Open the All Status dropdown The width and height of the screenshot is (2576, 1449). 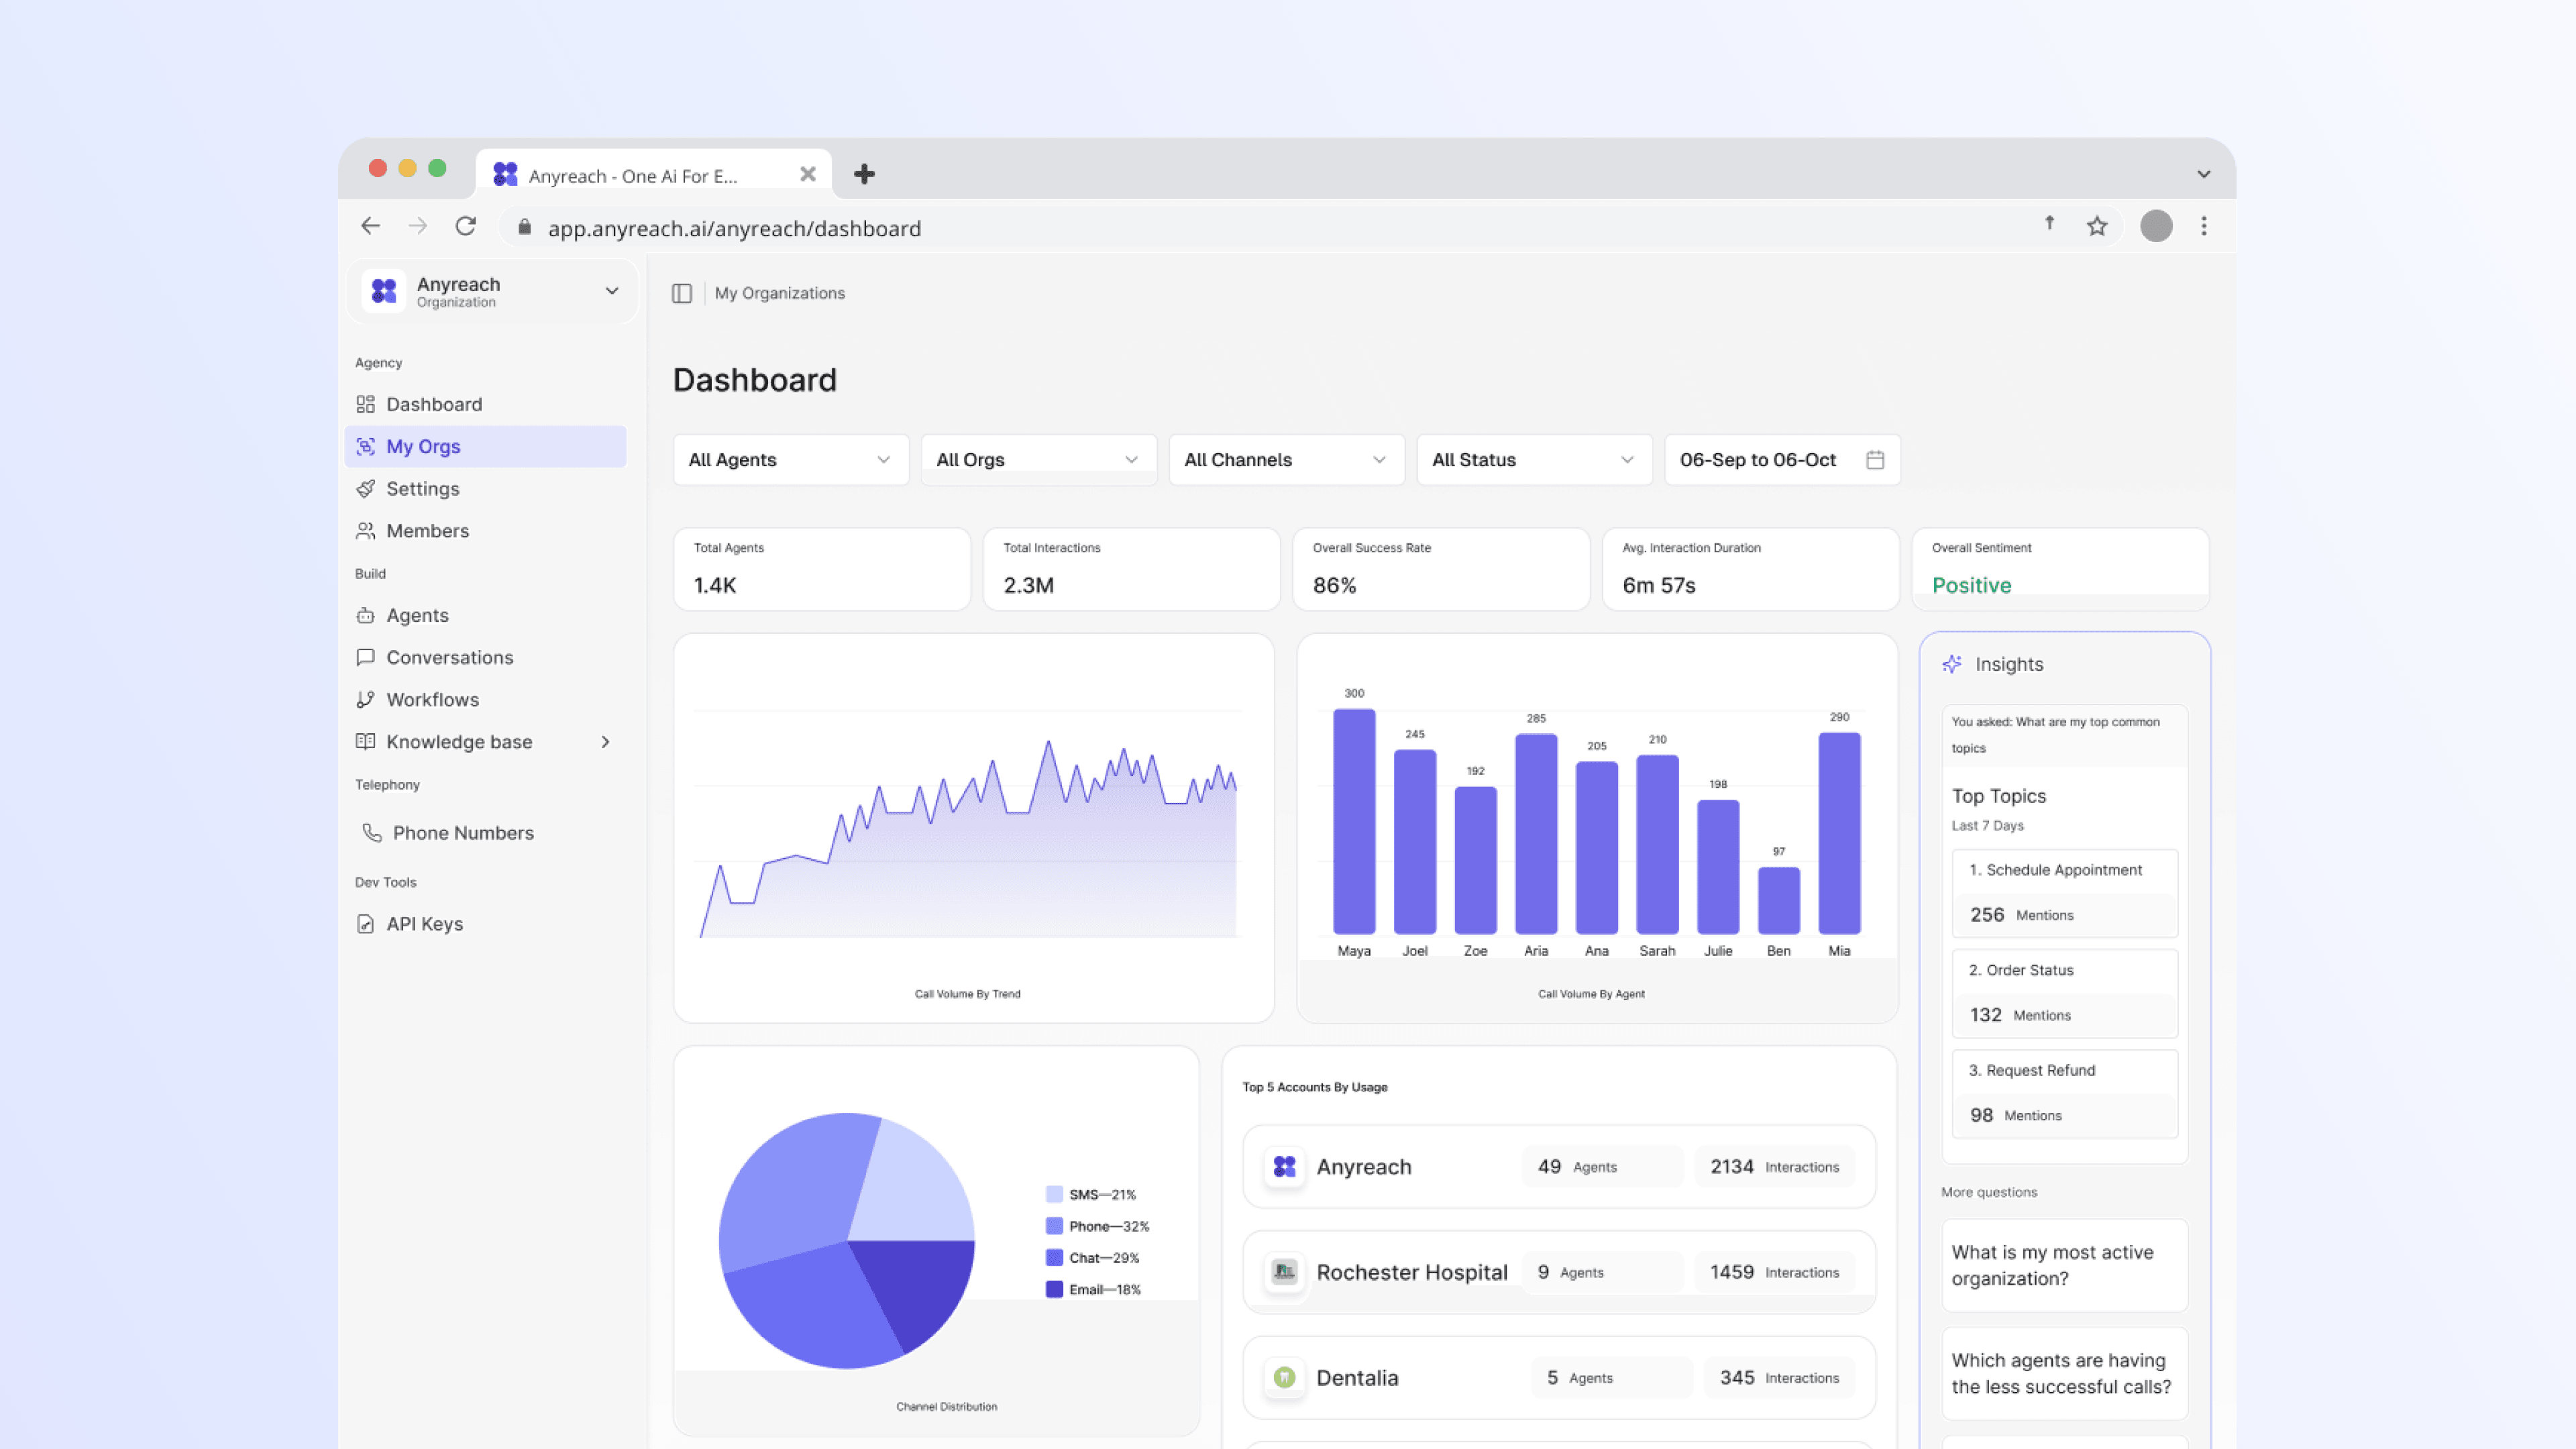1534,459
